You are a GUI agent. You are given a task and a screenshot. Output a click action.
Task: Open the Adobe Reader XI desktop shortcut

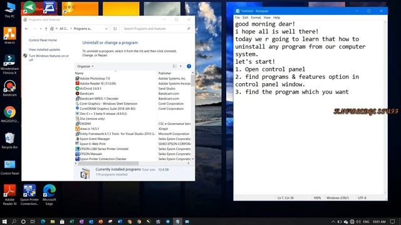pos(10,194)
